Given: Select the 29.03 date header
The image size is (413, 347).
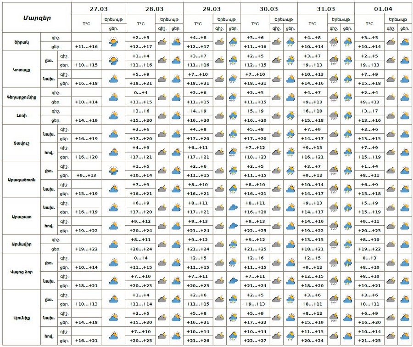Looking at the screenshot, I should click(212, 9).
